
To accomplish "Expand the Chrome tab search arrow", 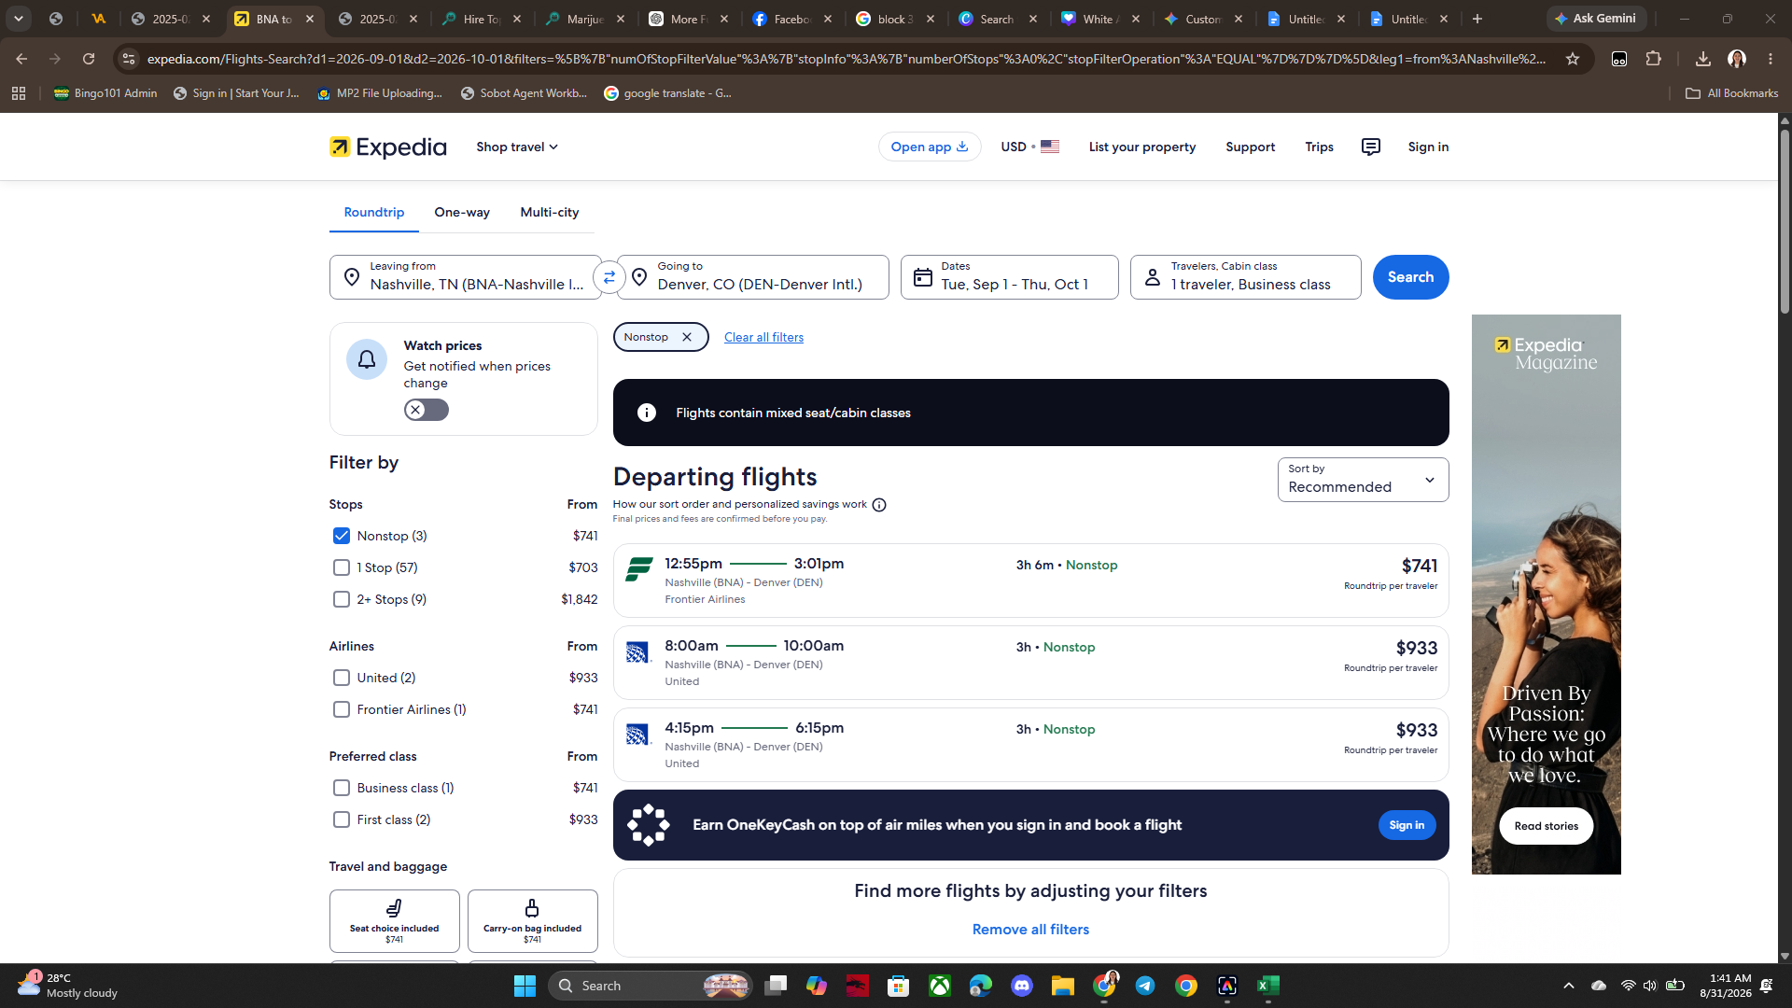I will coord(19,19).
